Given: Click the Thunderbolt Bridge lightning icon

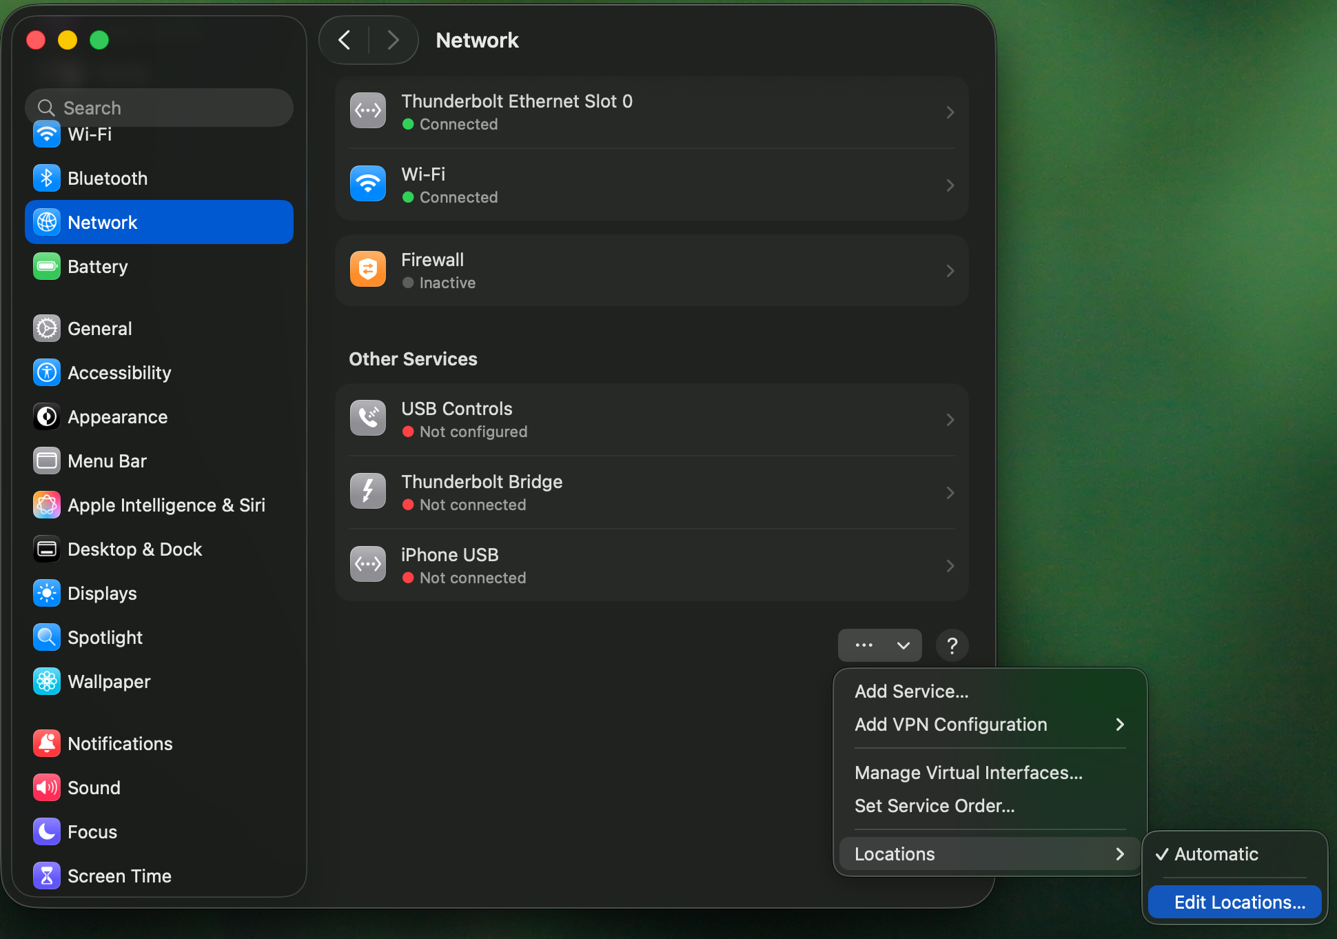Looking at the screenshot, I should click(x=367, y=492).
